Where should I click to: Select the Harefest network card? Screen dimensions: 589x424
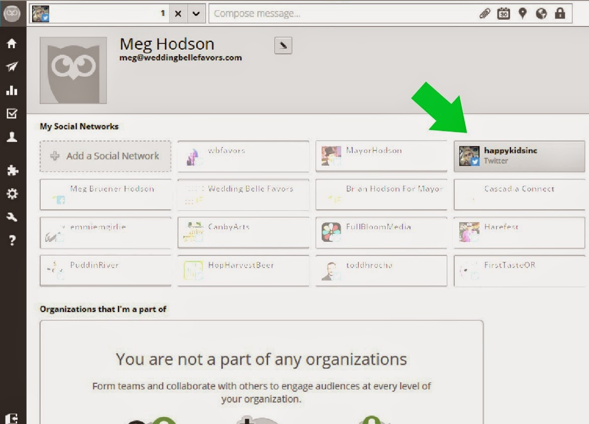pyautogui.click(x=519, y=232)
